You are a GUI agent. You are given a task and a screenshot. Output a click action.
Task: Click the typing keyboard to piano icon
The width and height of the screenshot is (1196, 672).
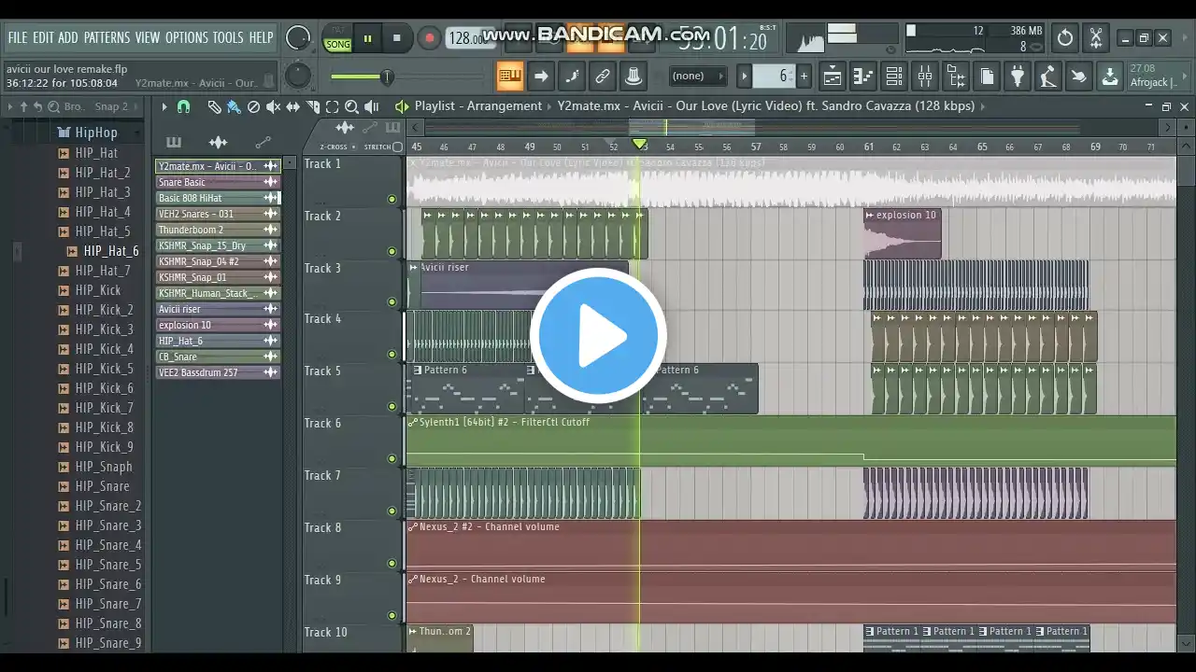[509, 77]
